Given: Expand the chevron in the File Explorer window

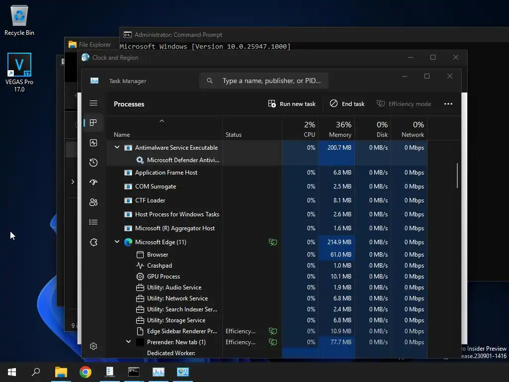Looking at the screenshot, I should pyautogui.click(x=73, y=182).
